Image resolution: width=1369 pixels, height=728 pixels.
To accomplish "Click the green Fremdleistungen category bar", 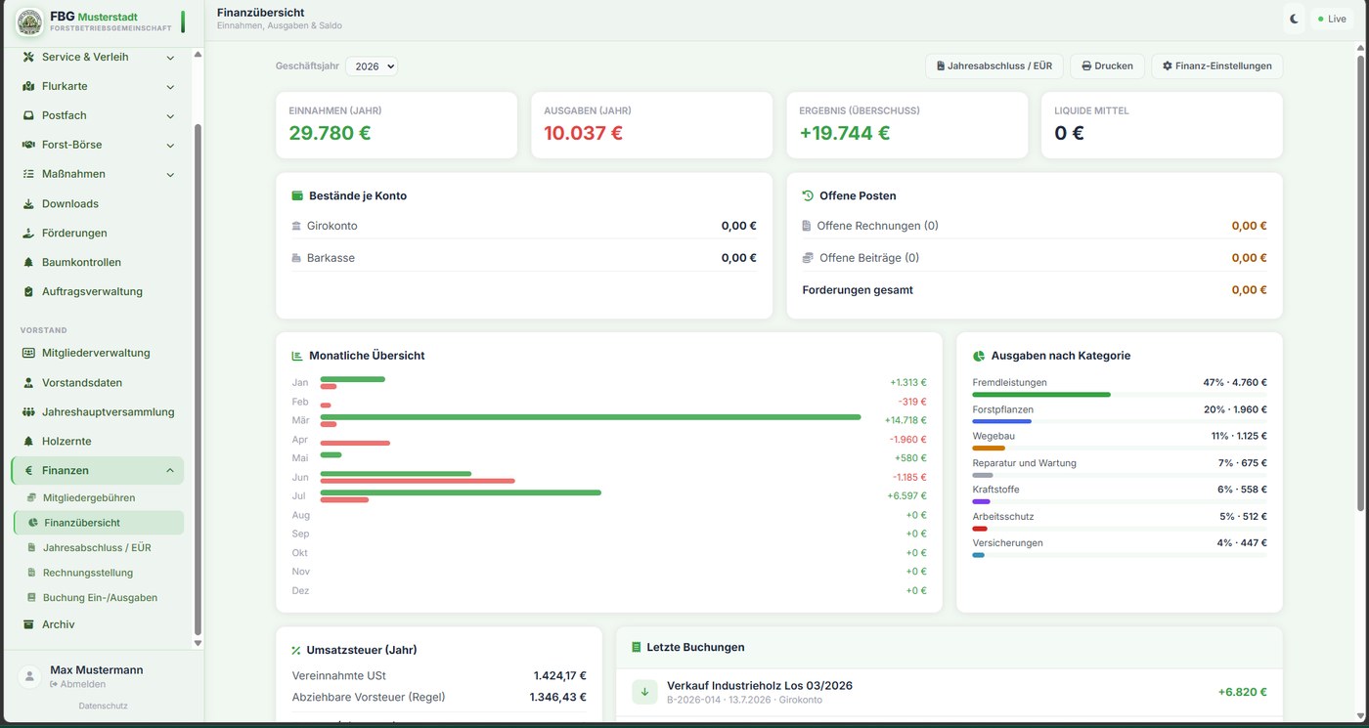I will (1041, 395).
